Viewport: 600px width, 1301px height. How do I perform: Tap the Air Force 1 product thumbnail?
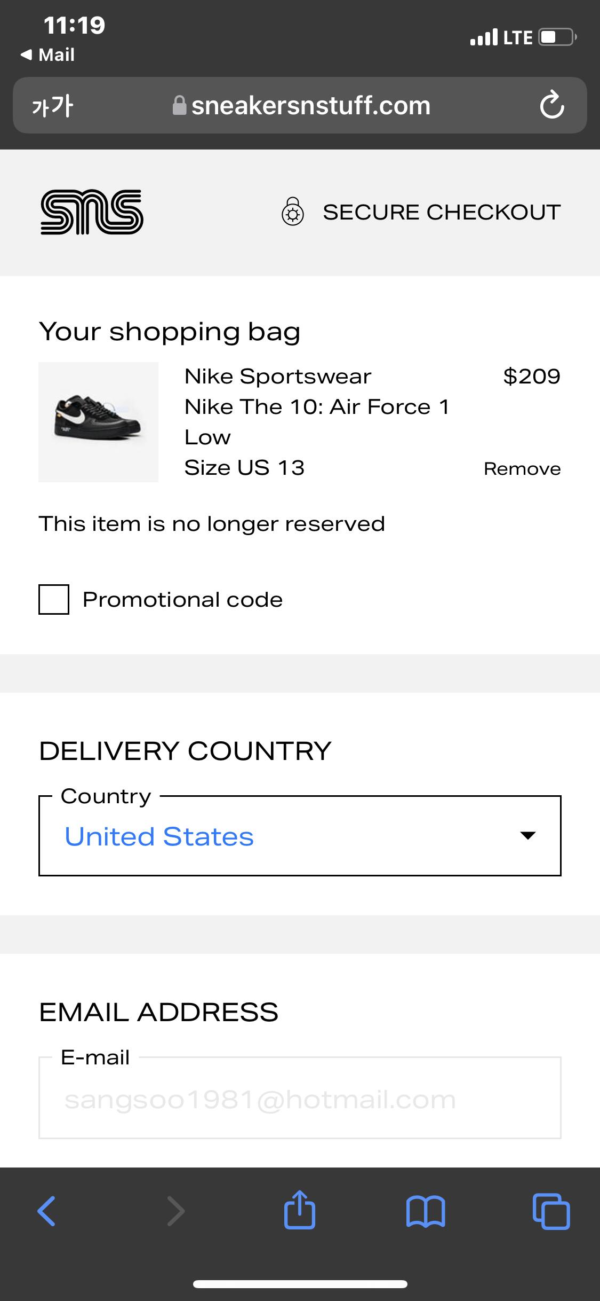98,422
